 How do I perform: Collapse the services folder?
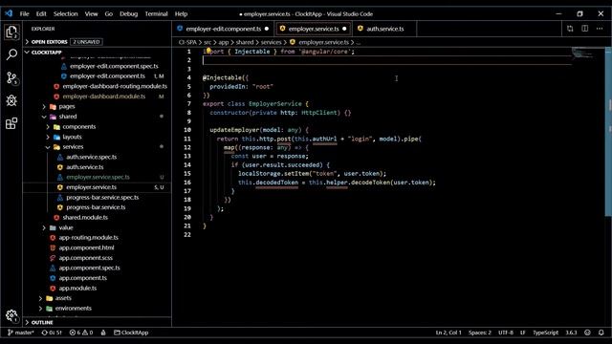(73, 146)
